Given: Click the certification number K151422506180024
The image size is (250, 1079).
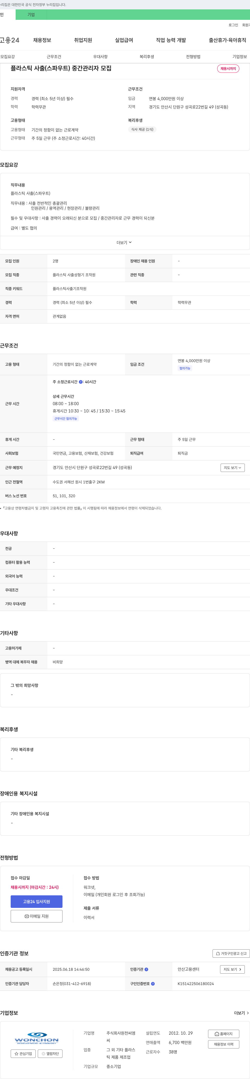Looking at the screenshot, I should (x=196, y=984).
